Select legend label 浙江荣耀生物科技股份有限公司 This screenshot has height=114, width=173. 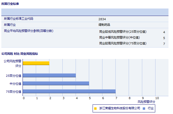(x=119, y=108)
